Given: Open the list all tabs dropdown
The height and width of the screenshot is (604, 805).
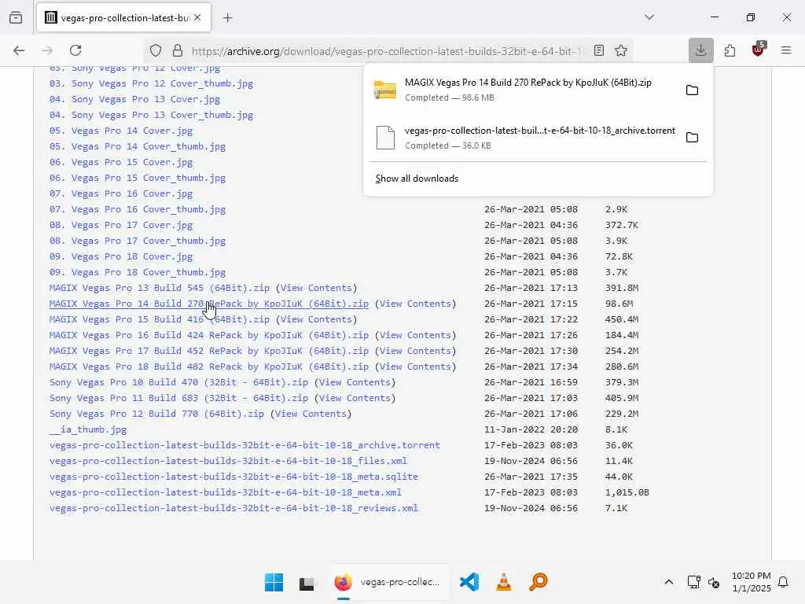Looking at the screenshot, I should click(649, 17).
